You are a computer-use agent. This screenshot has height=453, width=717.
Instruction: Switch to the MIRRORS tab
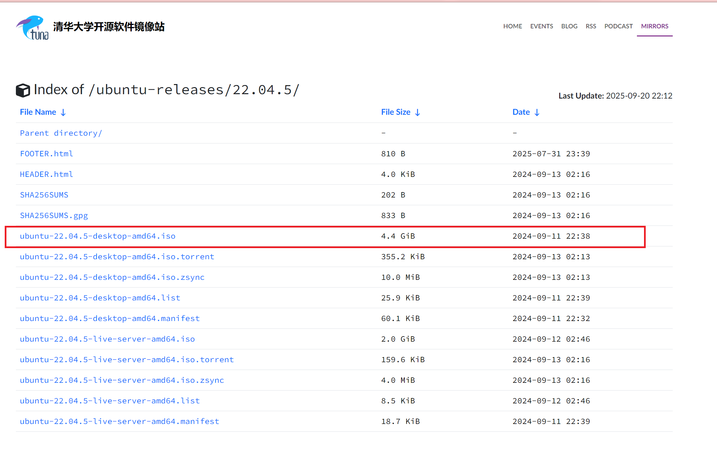(x=654, y=26)
